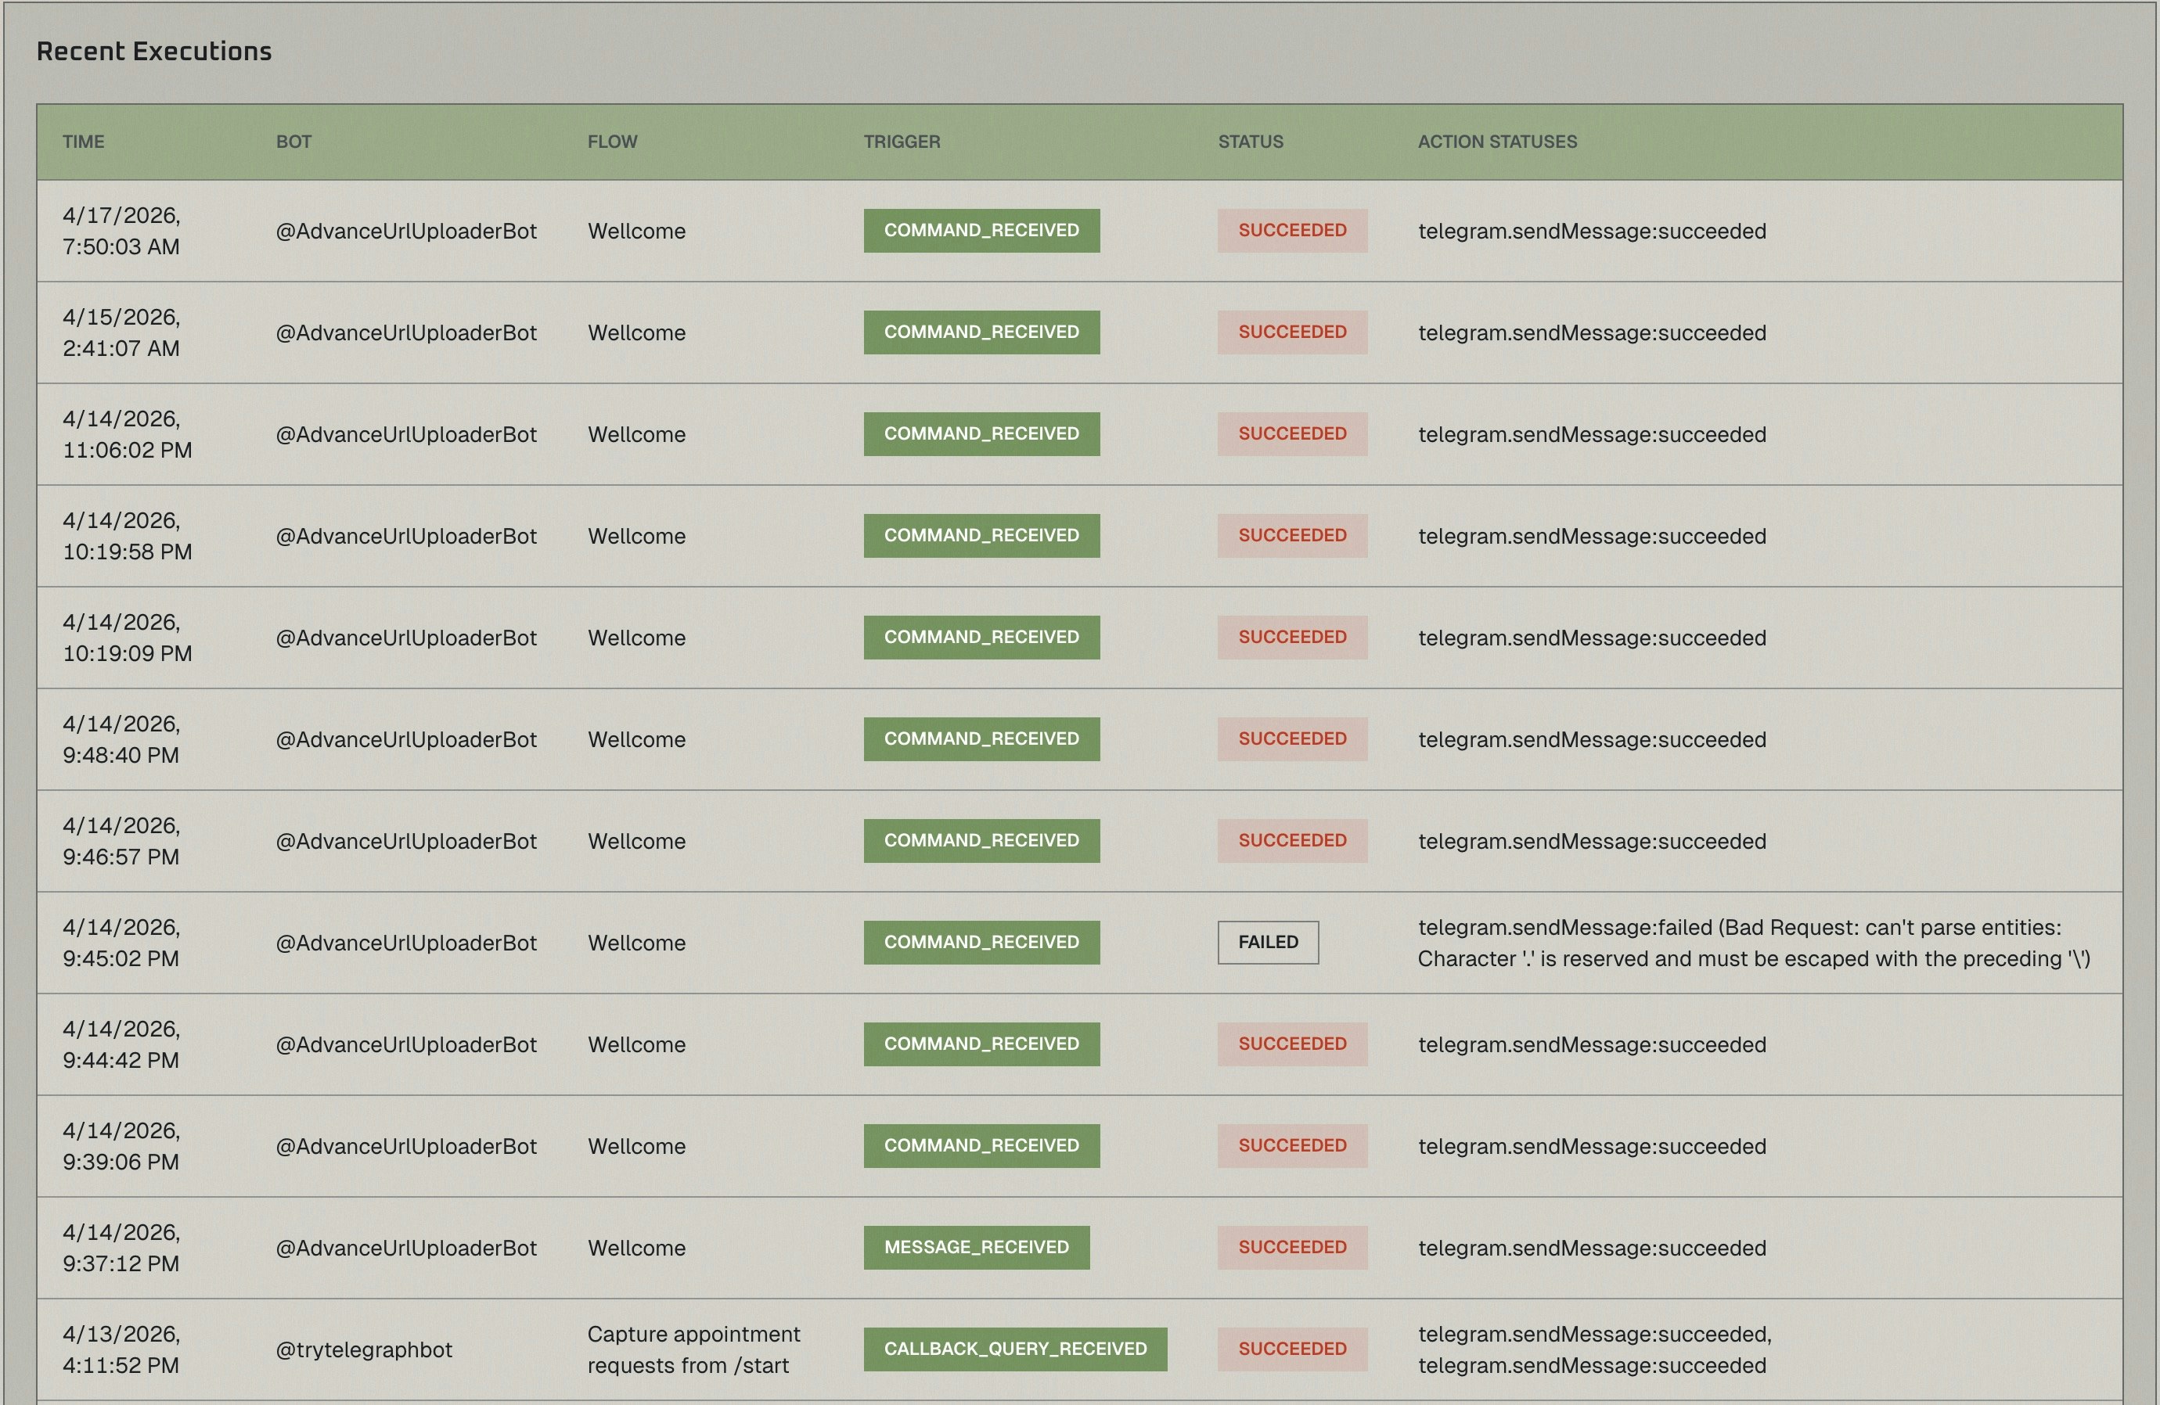The width and height of the screenshot is (2160, 1405).
Task: Click the FAILED status badge
Action: pyautogui.click(x=1267, y=943)
